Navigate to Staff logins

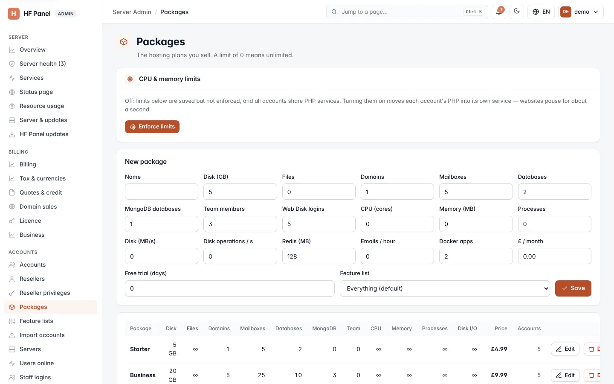pos(51,378)
